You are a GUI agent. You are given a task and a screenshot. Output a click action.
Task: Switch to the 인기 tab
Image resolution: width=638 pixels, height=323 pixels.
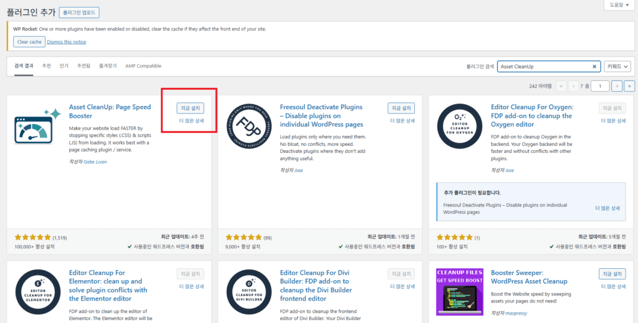pos(64,66)
